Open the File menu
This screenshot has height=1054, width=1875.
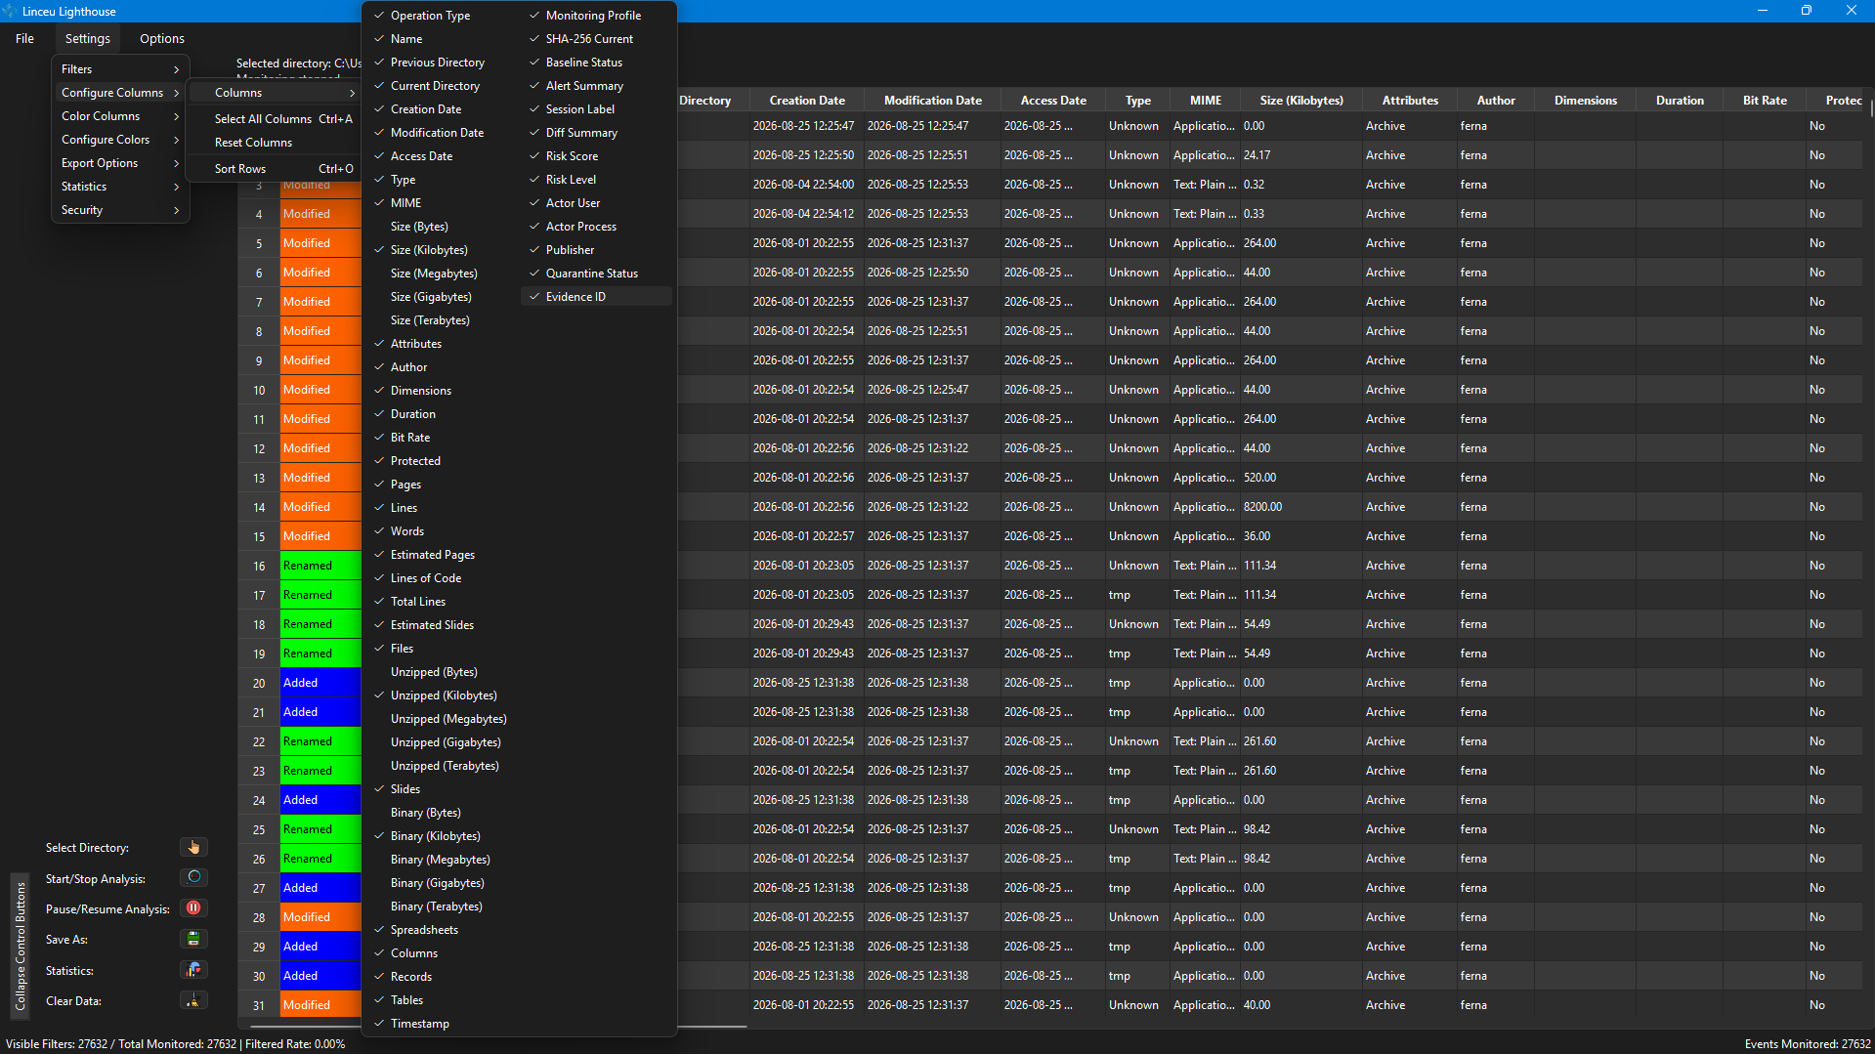coord(24,38)
